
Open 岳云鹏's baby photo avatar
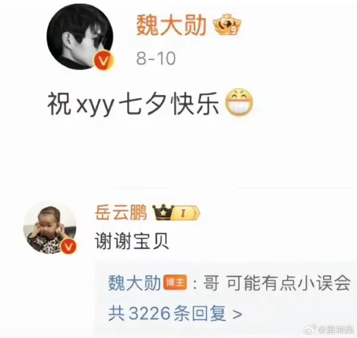[x=50, y=228]
